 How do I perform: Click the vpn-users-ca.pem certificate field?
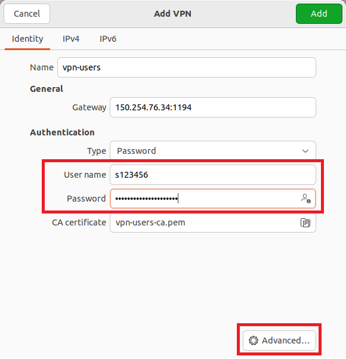[213, 223]
